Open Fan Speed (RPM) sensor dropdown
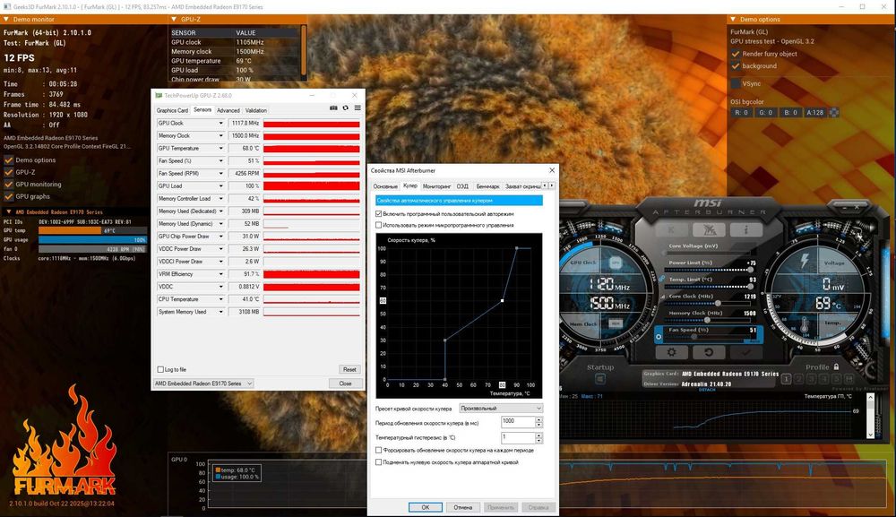 pos(220,174)
